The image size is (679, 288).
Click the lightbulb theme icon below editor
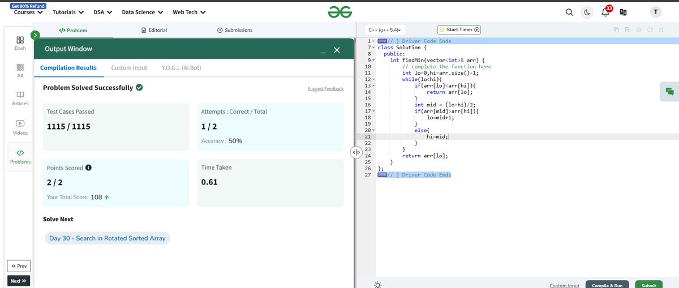378,285
